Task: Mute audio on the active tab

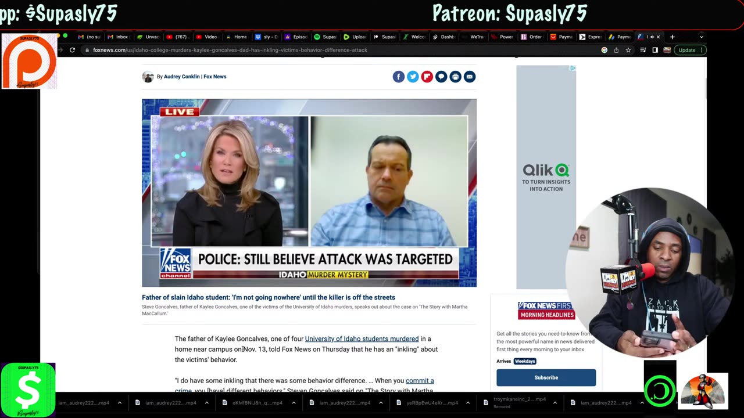Action: coord(651,37)
